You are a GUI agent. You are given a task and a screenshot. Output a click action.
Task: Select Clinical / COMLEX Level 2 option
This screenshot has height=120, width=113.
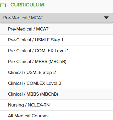pyautogui.click(x=56, y=83)
